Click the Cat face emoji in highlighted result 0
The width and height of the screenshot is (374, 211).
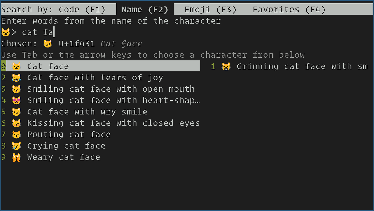tap(16, 66)
